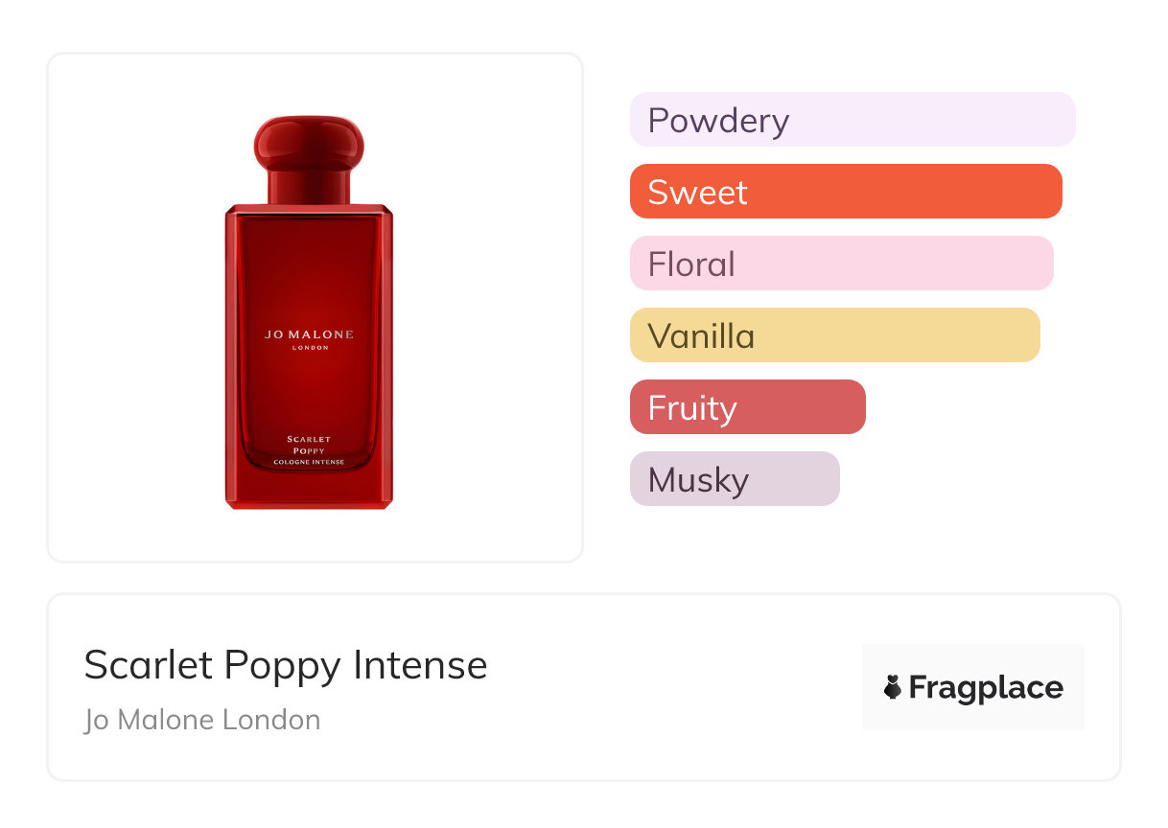This screenshot has height=828, width=1168.
Task: Select the yellow Vanilla accord bar
Action: point(834,335)
